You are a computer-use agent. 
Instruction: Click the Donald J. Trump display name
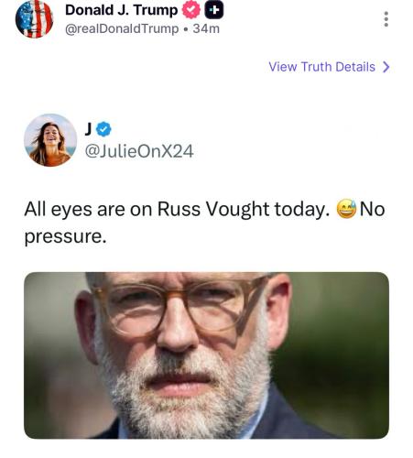pyautogui.click(x=122, y=10)
